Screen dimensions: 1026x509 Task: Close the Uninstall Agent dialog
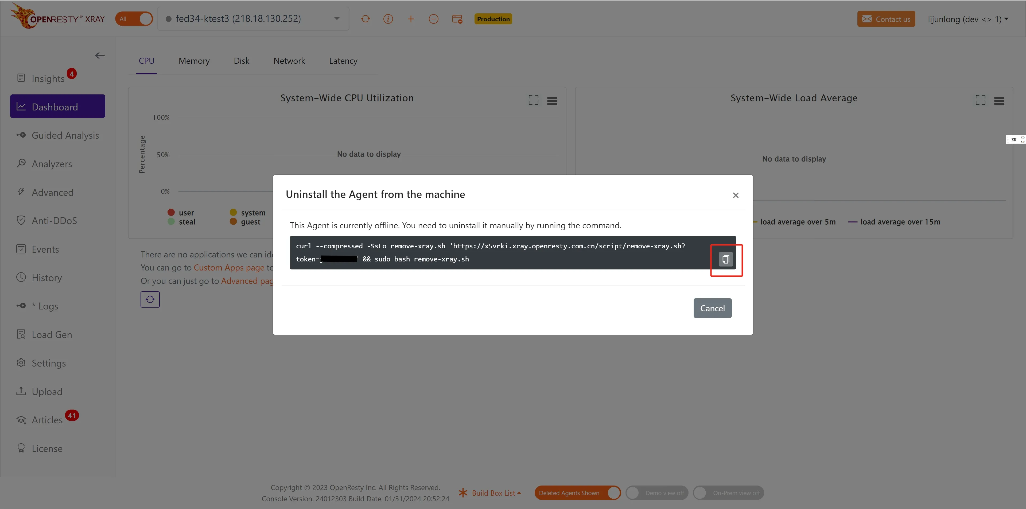(736, 195)
